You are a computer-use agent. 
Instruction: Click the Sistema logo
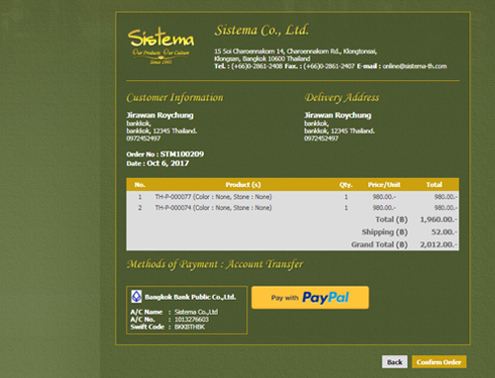pyautogui.click(x=161, y=46)
